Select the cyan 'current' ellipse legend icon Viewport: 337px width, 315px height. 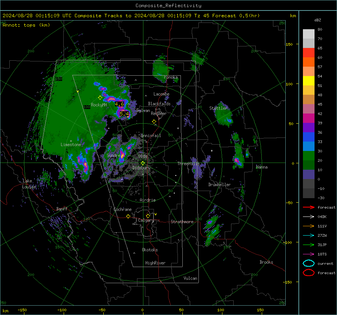tap(309, 263)
